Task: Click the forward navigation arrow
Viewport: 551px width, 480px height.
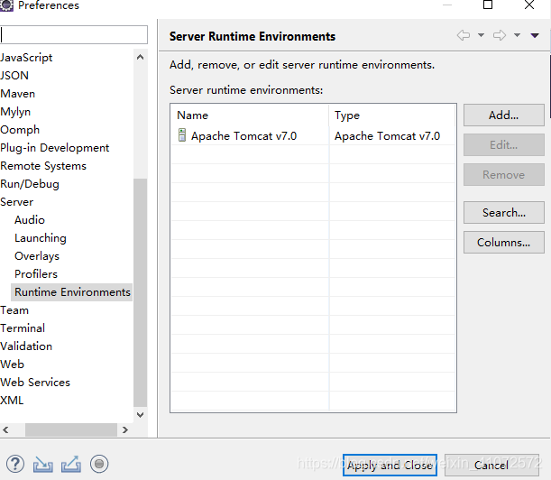Action: pyautogui.click(x=500, y=35)
